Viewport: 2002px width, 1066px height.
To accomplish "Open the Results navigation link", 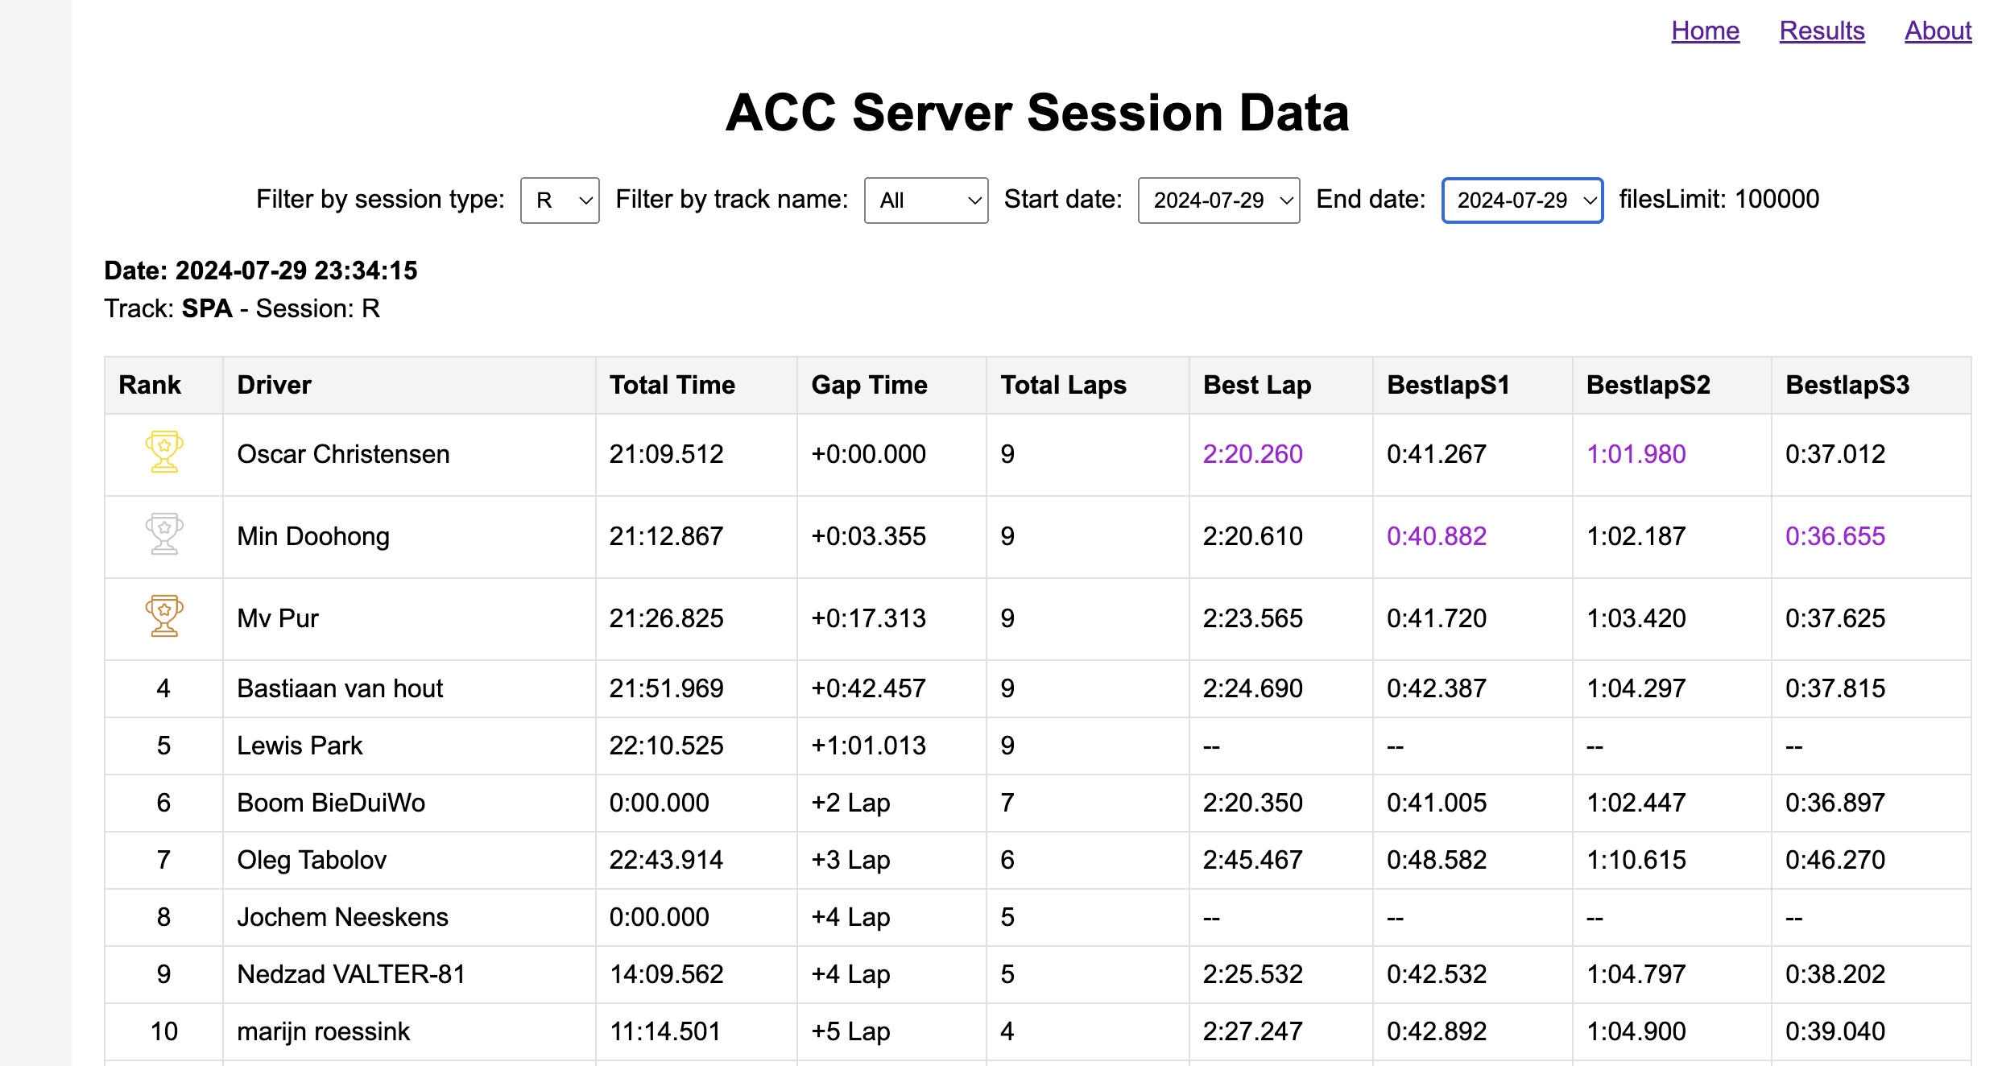I will 1822,31.
